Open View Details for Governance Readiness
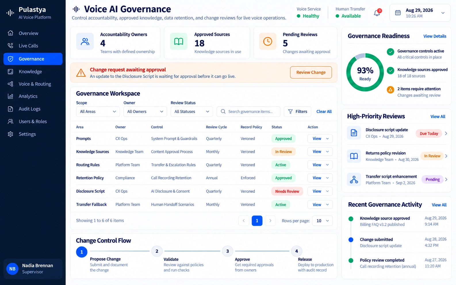Image resolution: width=456 pixels, height=285 pixels. pyautogui.click(x=435, y=36)
